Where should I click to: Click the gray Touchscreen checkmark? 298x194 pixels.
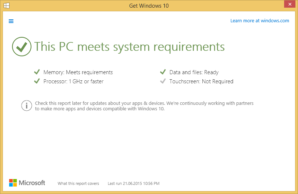[163, 81]
